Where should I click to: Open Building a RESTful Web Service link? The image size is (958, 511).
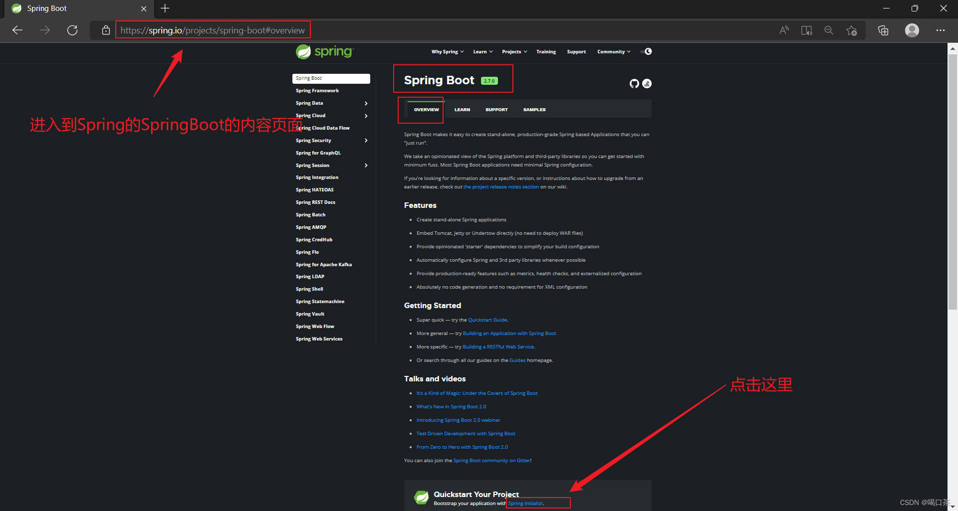(x=498, y=347)
